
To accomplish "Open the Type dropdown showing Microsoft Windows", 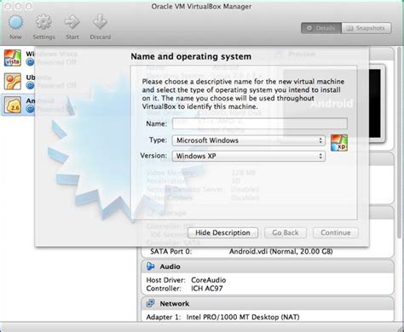I will [x=249, y=140].
